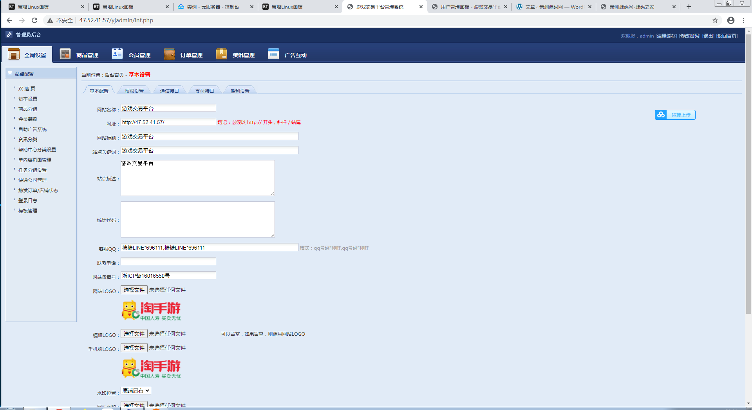The image size is (752, 410).
Task: Open the 水印位置 dropdown
Action: pos(136,390)
